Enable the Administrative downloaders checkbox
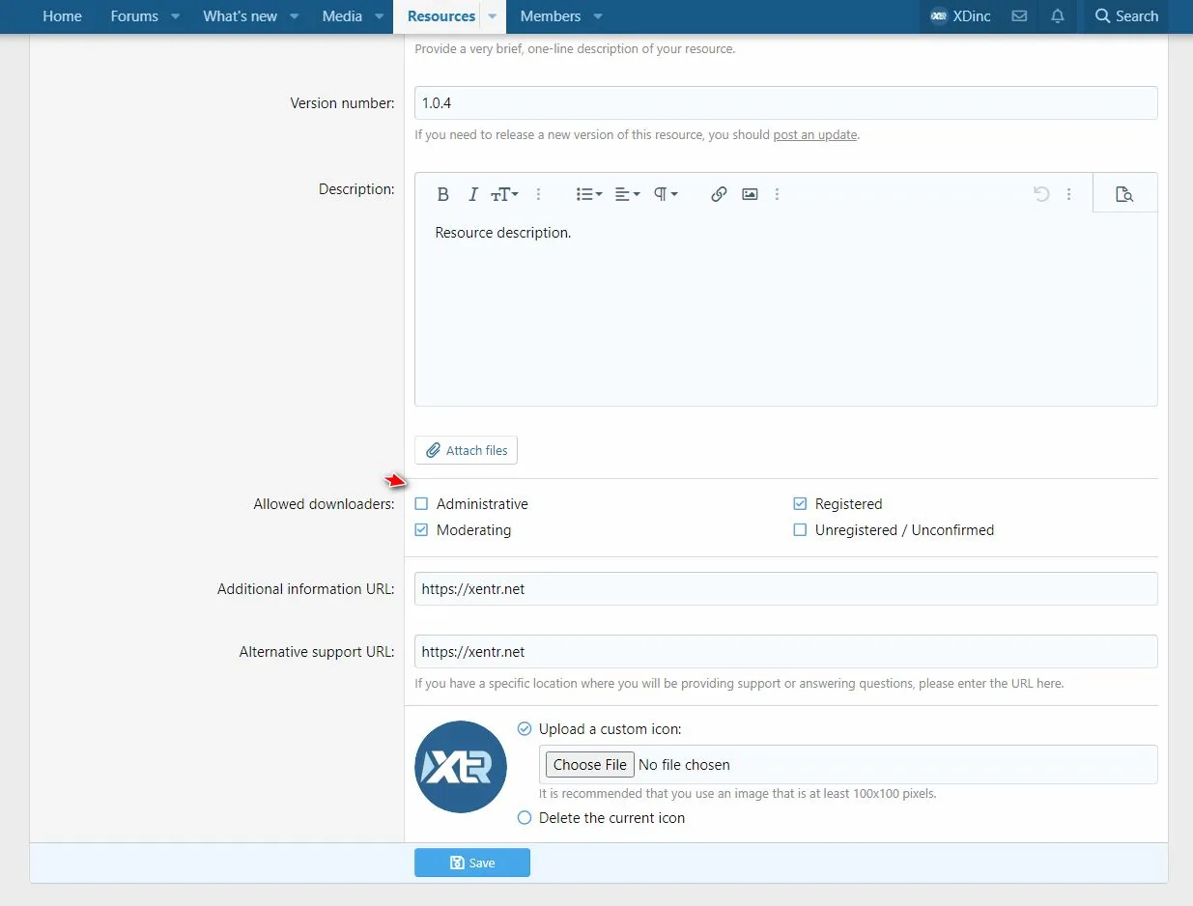This screenshot has height=906, width=1193. click(x=421, y=504)
